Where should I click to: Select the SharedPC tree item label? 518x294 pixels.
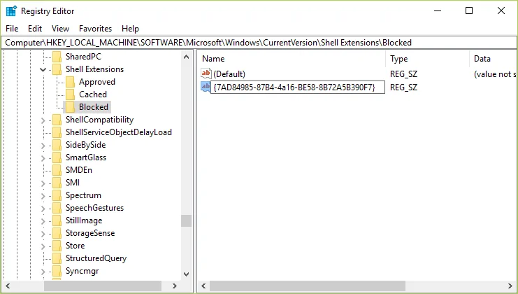(x=84, y=57)
